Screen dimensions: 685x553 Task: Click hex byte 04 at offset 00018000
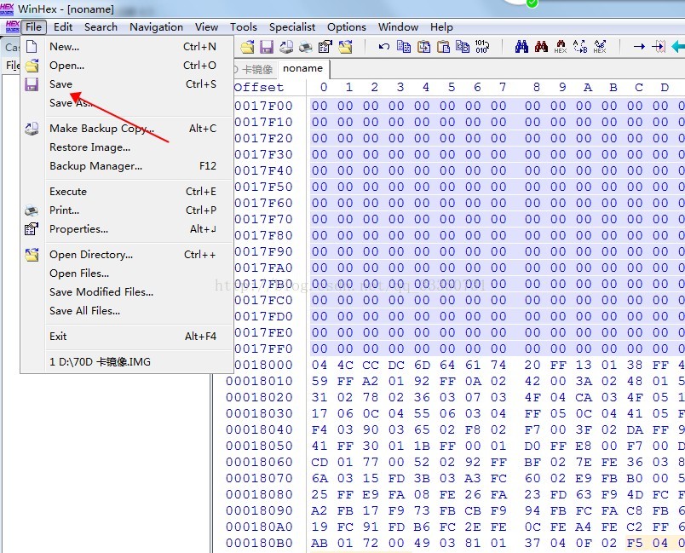[319, 365]
